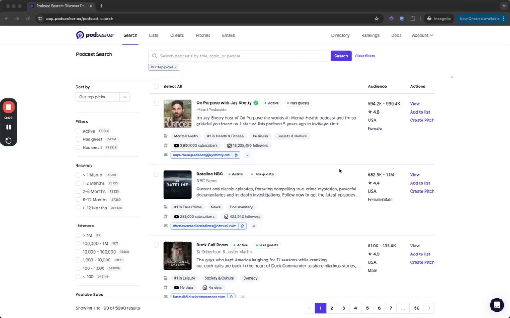This screenshot has height=318, width=510.
Task: Check the Active filter
Action: point(78,131)
